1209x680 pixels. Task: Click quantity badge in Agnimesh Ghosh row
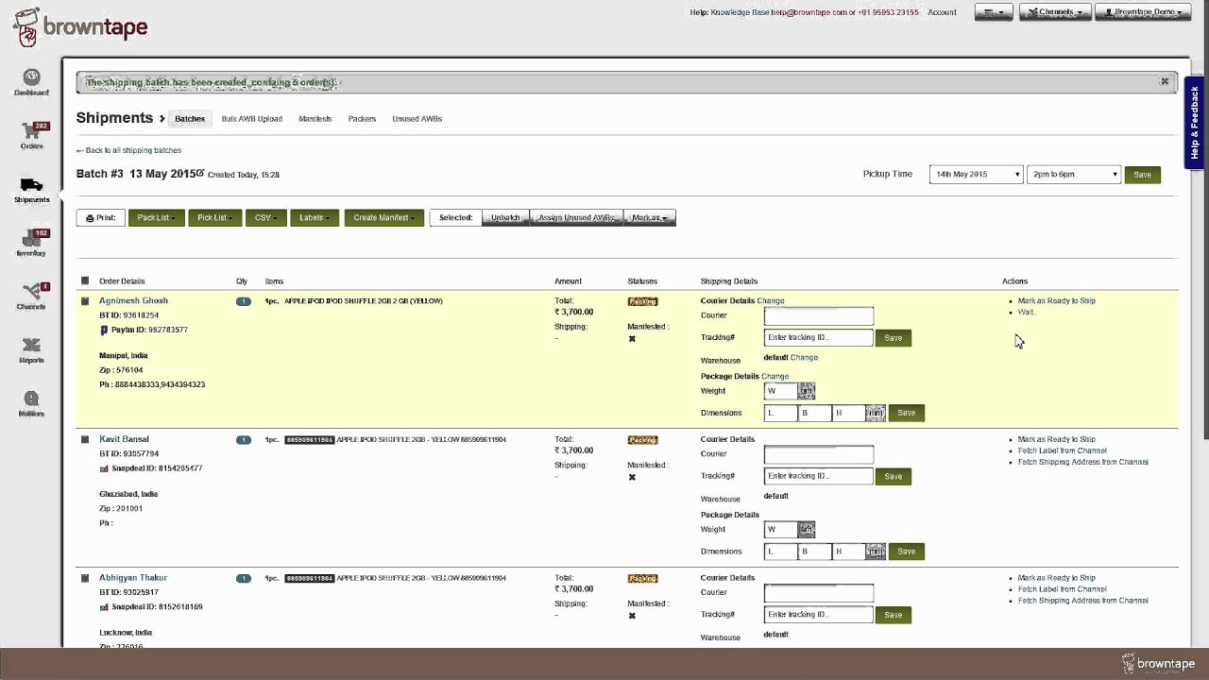[x=244, y=301]
